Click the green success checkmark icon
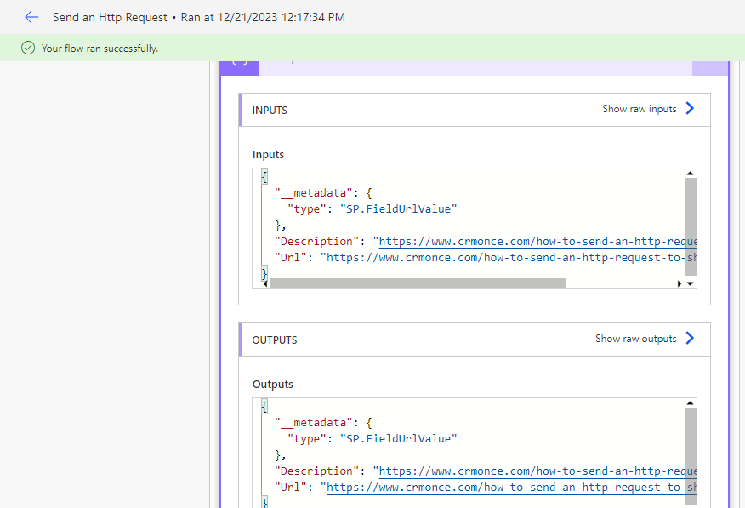Screen dimensions: 745x508 28,48
